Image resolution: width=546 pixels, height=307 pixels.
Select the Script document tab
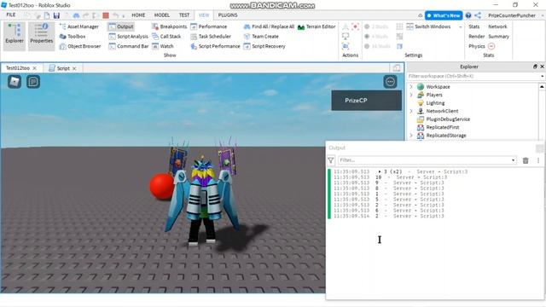click(63, 68)
